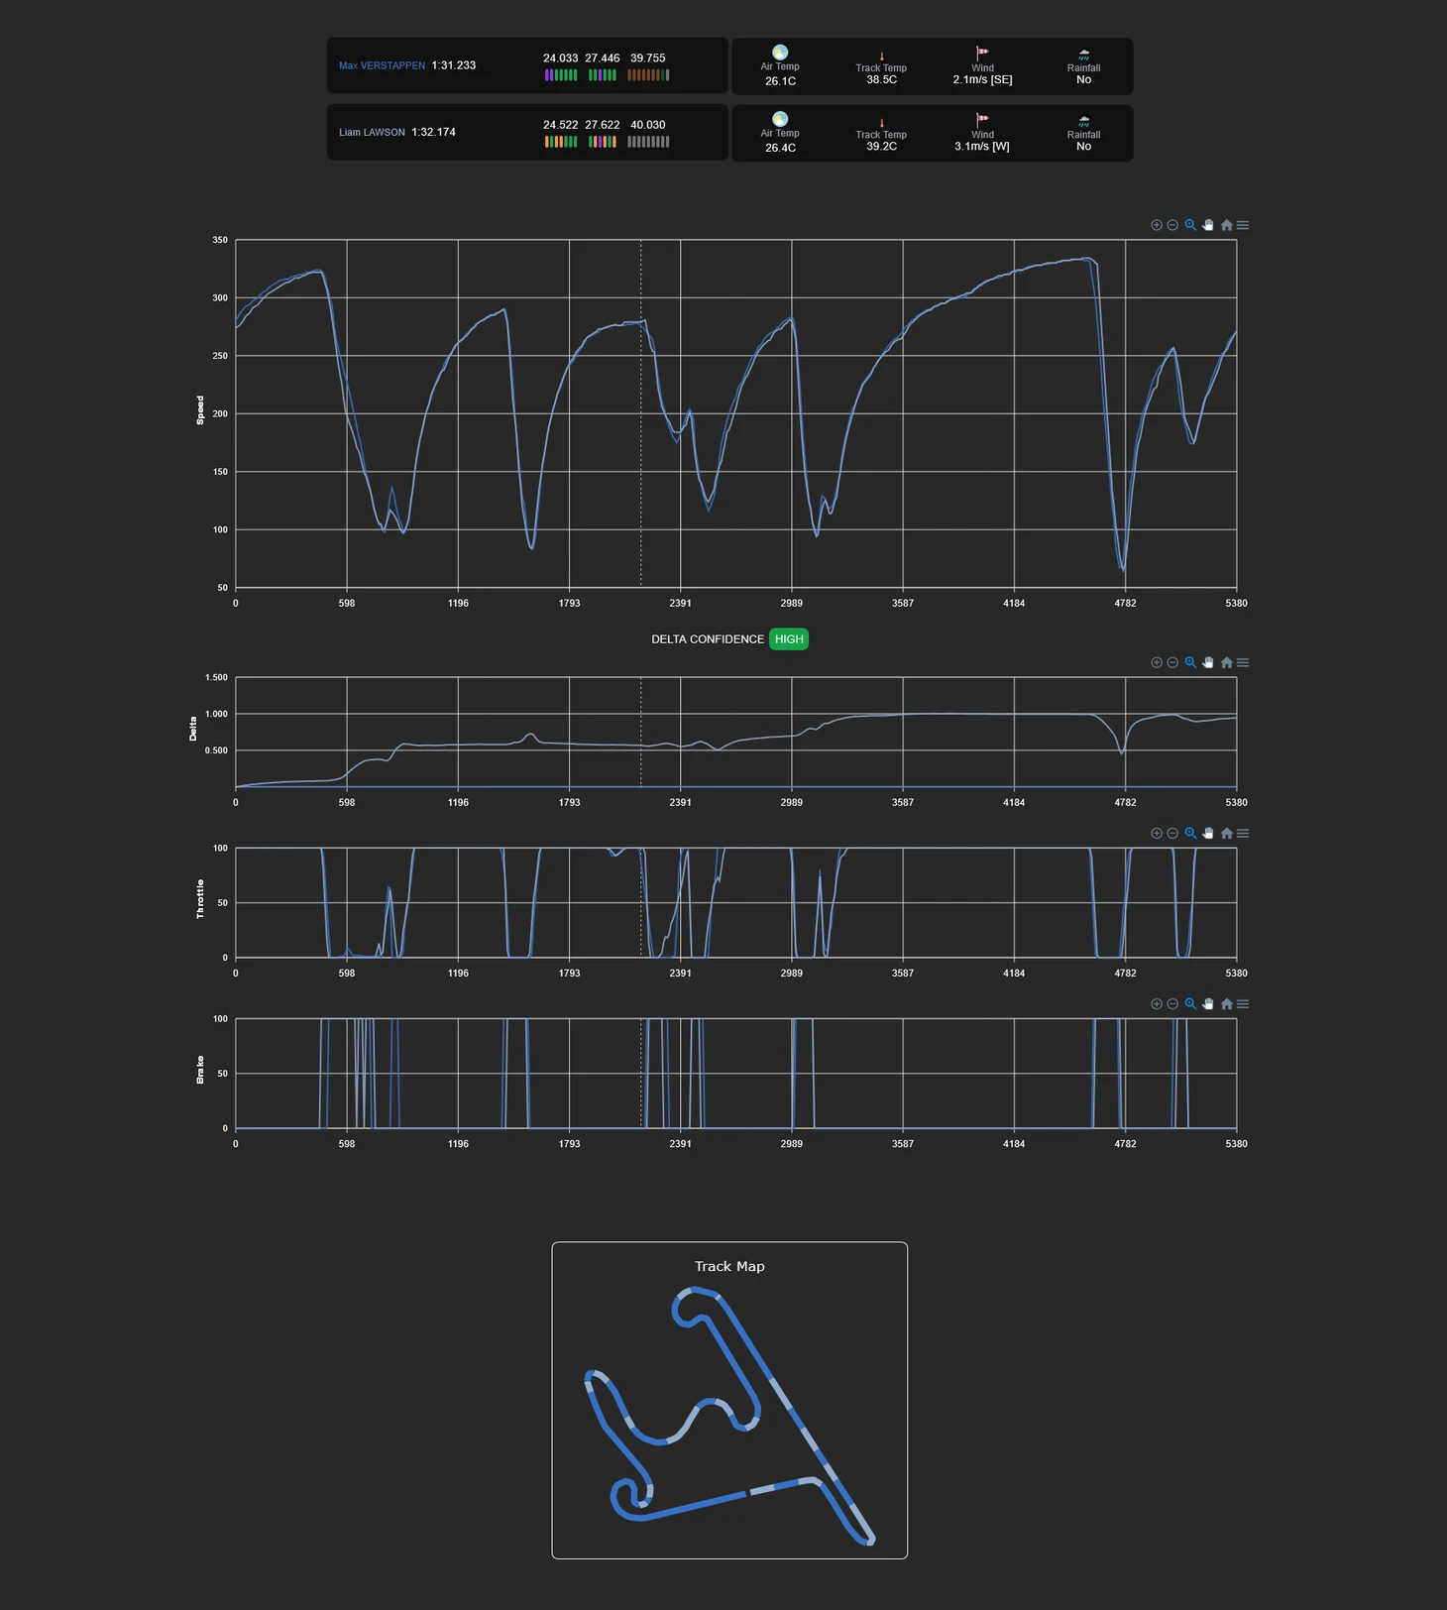Click the green HIGH delta confidence badge
1447x1610 pixels.
coord(789,639)
